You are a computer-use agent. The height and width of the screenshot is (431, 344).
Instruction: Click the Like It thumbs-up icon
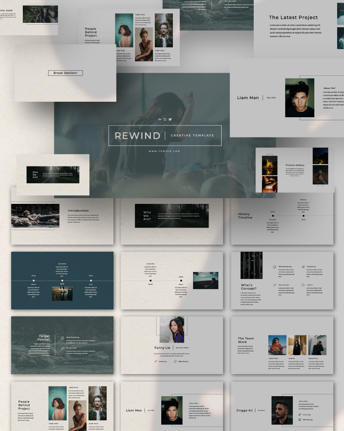tap(303, 284)
